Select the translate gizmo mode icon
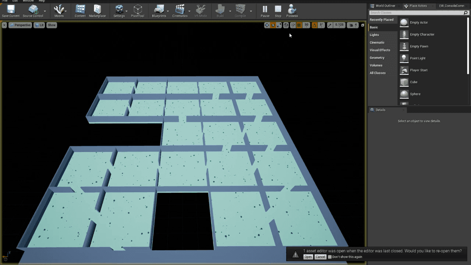 point(267,25)
